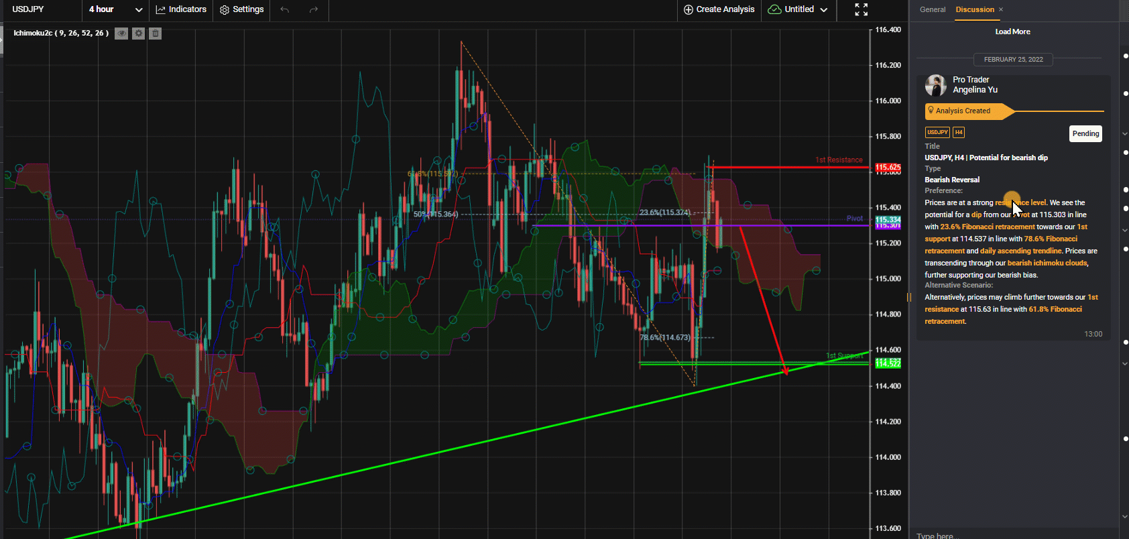Screen dimensions: 1129x539
Task: Click Angelina Yu's avatar picture
Action: click(x=936, y=85)
